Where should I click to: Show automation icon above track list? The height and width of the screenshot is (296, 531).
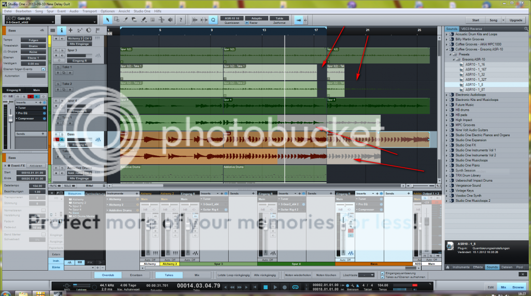coord(79,31)
